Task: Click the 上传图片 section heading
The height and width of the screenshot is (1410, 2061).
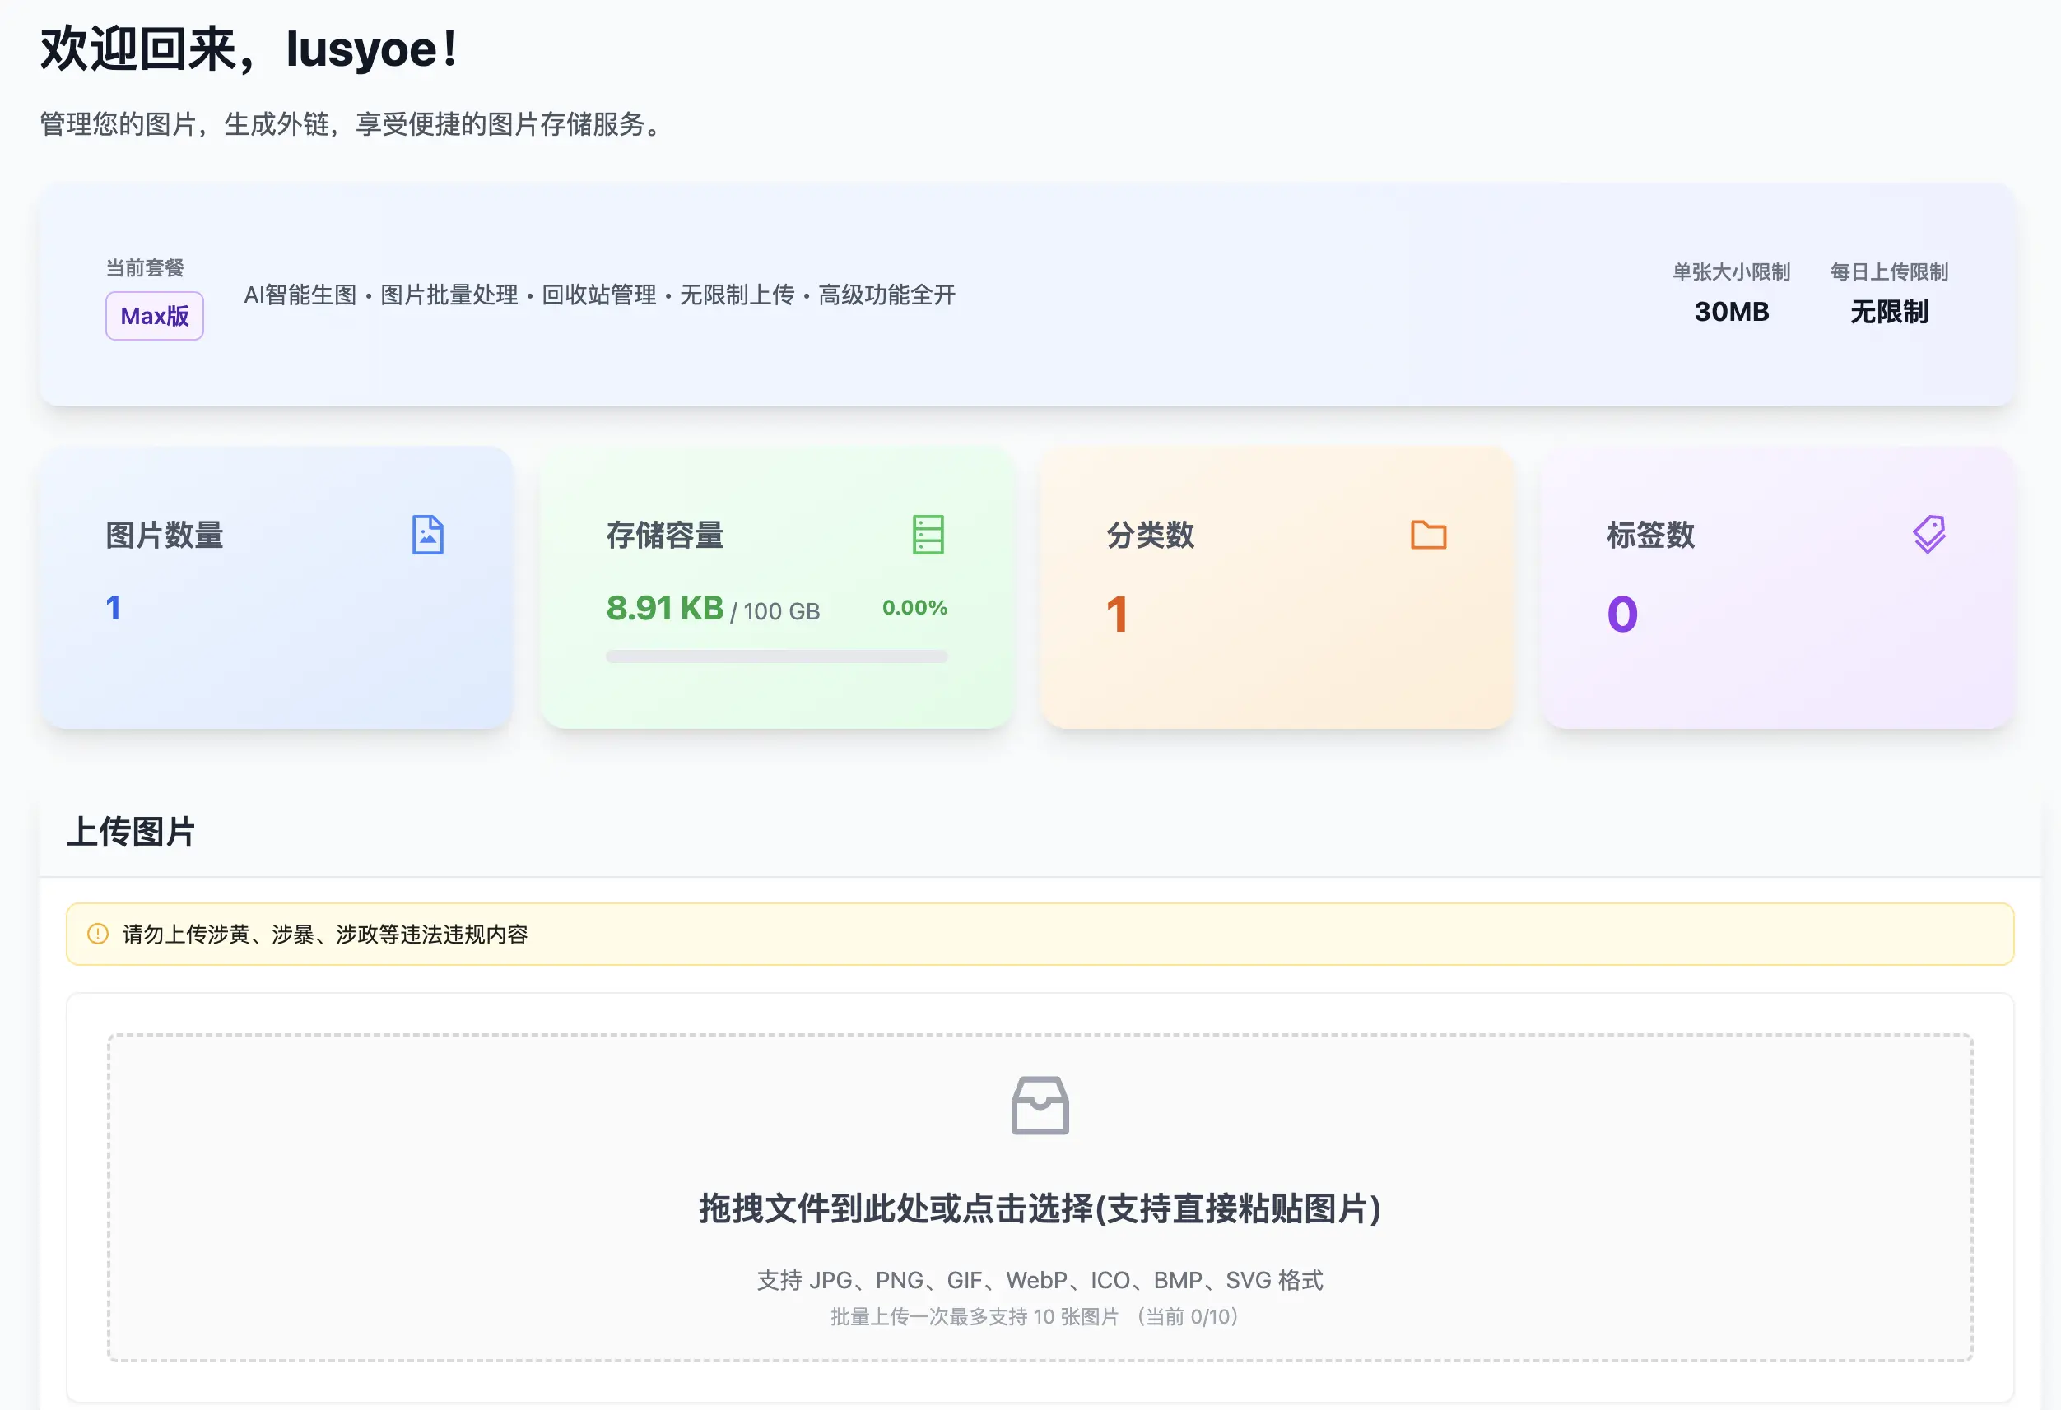Action: pos(131,832)
